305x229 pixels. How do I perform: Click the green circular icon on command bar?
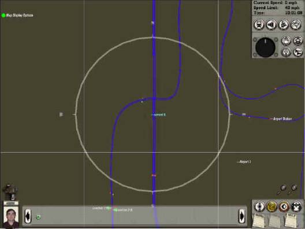38,217
